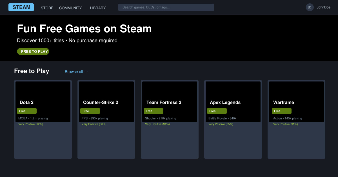Open the STORE menu
Screen dimensions: 338x177
(47, 8)
